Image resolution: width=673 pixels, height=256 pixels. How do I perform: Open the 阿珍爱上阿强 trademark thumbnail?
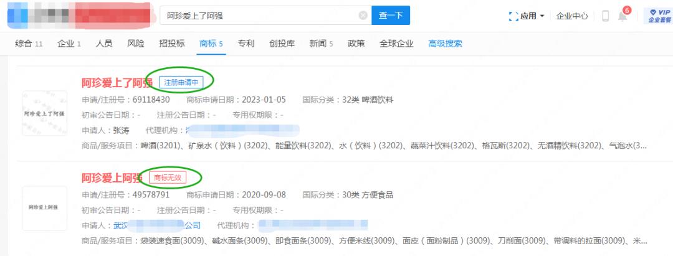[44, 208]
